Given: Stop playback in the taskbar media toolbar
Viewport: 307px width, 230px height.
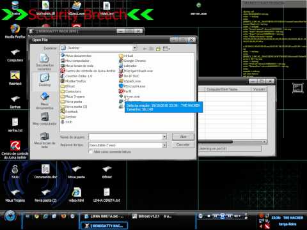Looking at the screenshot, I should tap(209, 216).
